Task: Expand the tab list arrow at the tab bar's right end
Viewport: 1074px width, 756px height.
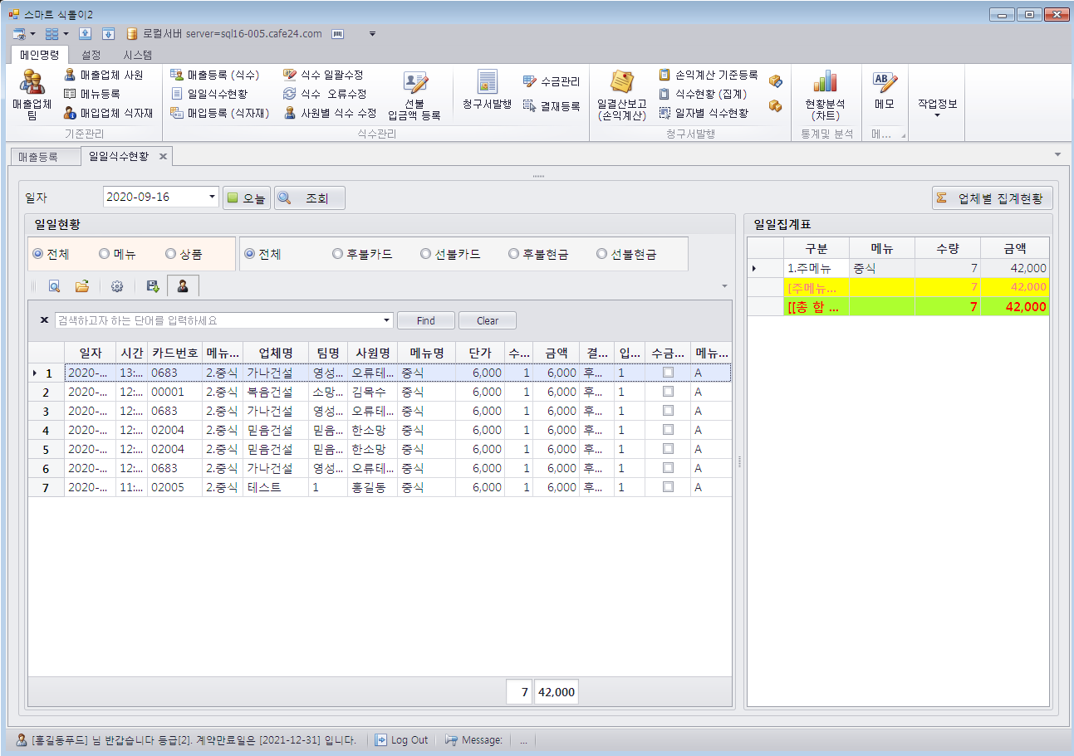Action: pos(1057,154)
